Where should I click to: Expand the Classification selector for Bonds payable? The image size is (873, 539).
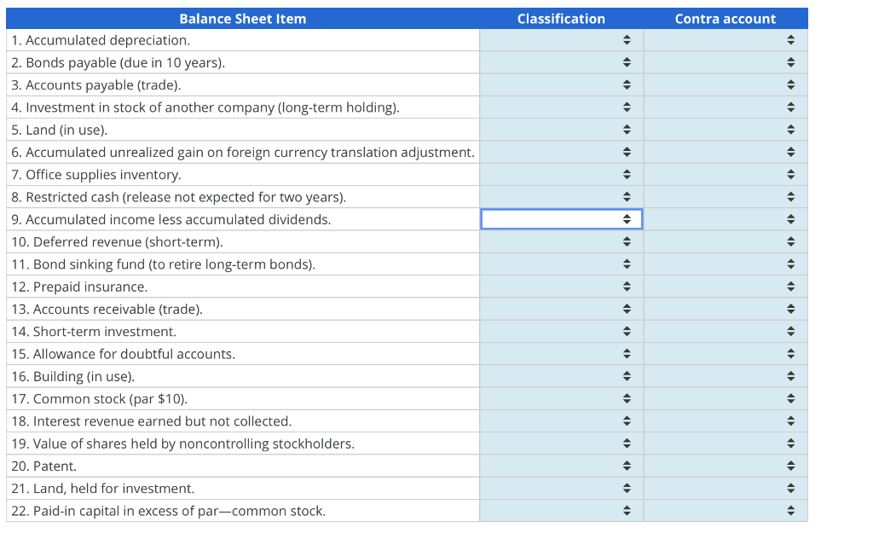[x=561, y=61]
